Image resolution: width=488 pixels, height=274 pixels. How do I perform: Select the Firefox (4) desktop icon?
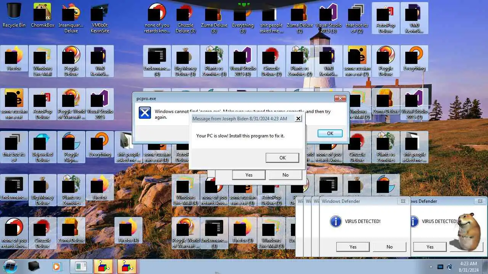tap(128, 231)
